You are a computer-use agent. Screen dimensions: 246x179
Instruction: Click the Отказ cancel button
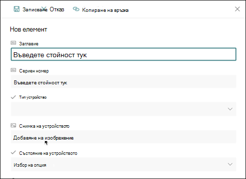[x=57, y=9]
